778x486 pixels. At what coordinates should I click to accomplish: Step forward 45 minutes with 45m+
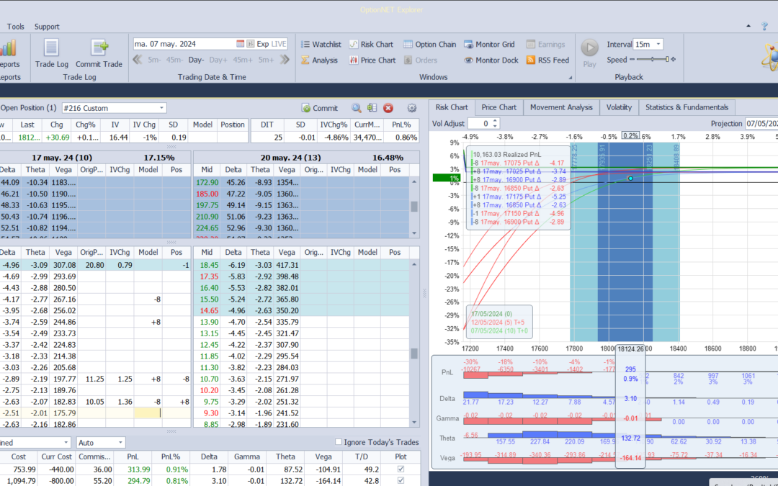(243, 60)
